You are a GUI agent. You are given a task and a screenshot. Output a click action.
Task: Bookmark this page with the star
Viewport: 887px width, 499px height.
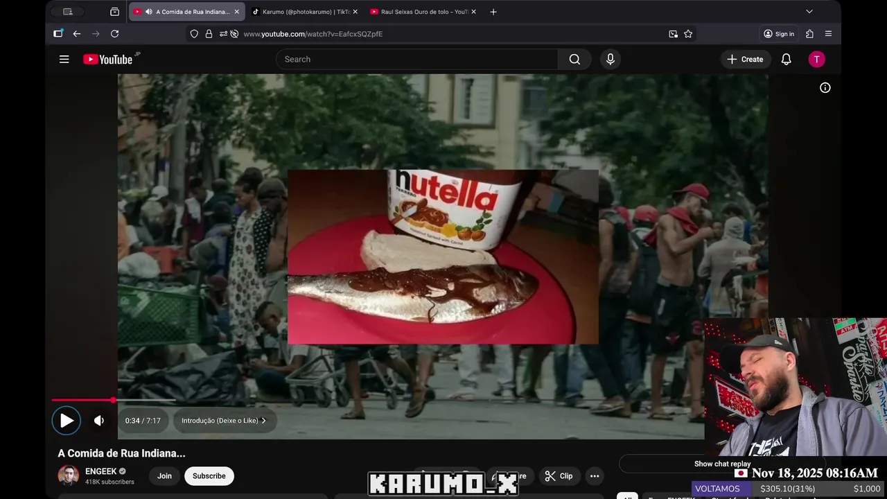click(x=688, y=34)
